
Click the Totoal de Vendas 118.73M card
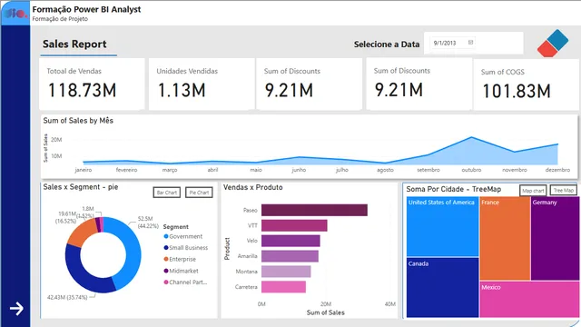click(x=92, y=84)
